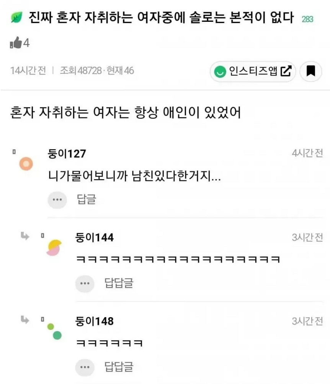Click the reply arrow icon beside 둥이148
Image resolution: width=330 pixels, height=384 pixels.
coord(25,320)
